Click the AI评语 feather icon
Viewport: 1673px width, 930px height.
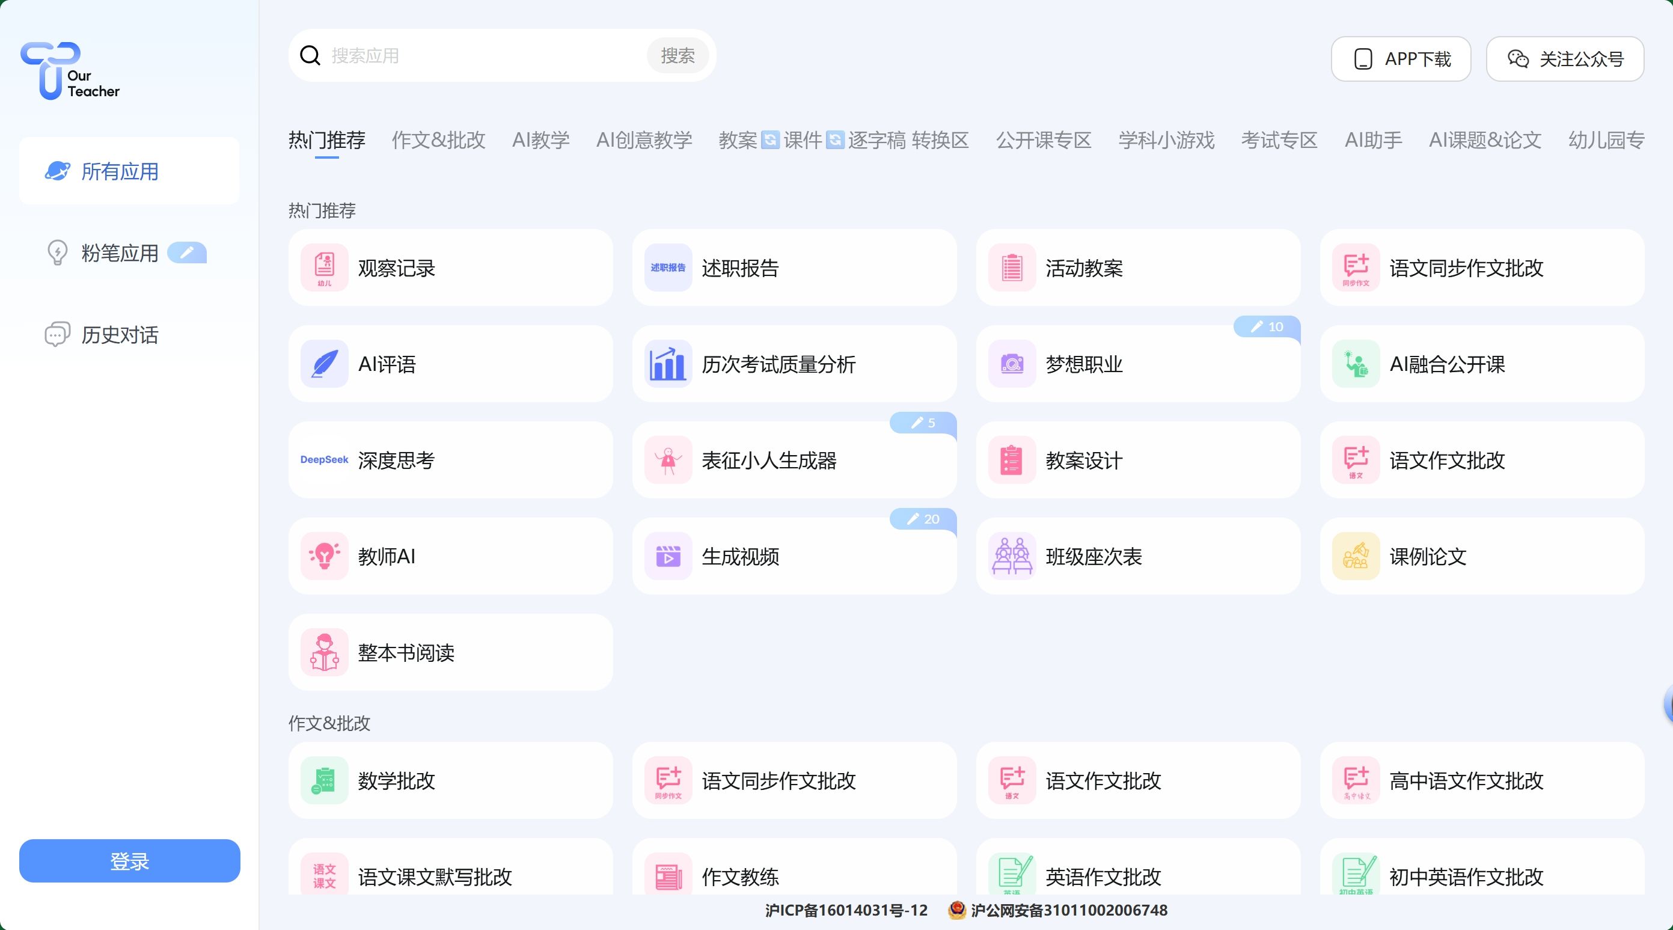[324, 364]
